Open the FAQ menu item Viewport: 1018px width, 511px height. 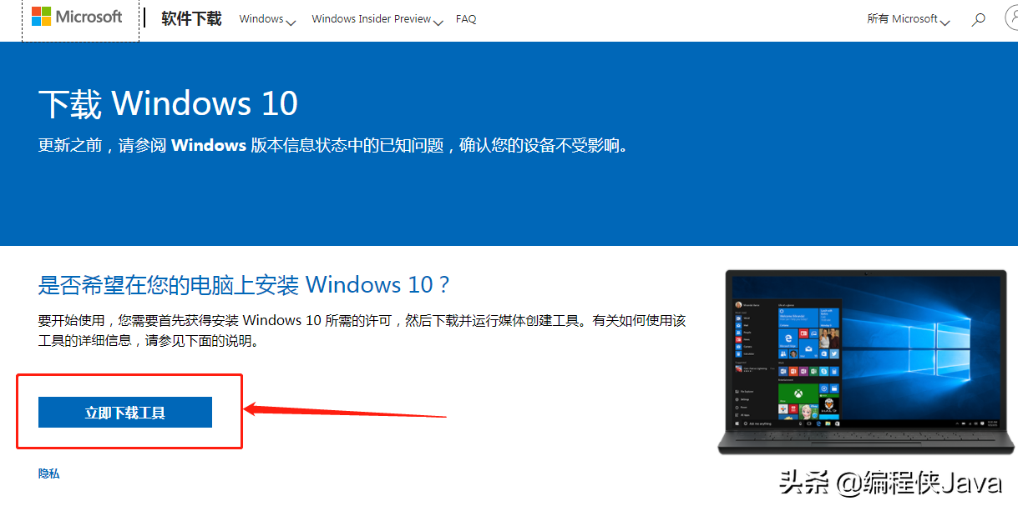click(x=466, y=18)
